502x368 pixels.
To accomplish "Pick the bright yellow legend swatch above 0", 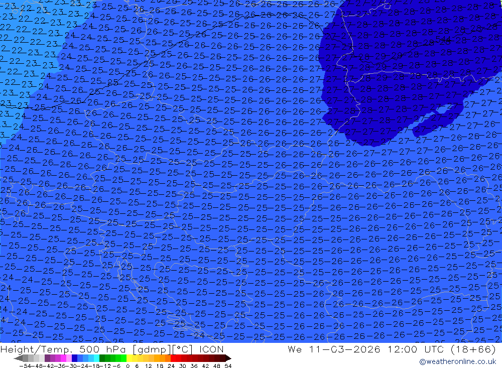I will click(130, 358).
